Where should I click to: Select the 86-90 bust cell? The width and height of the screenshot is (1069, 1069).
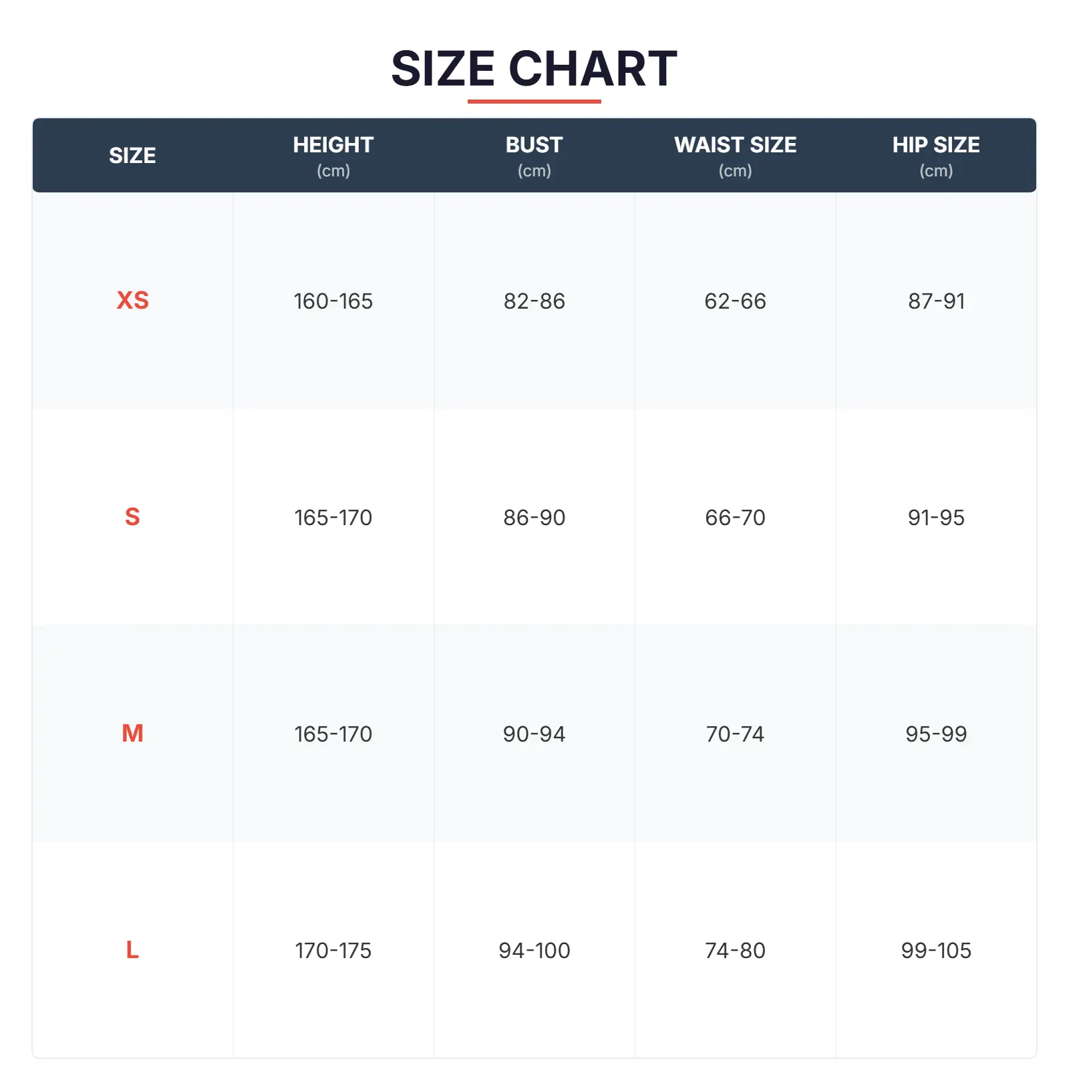pyautogui.click(x=534, y=518)
